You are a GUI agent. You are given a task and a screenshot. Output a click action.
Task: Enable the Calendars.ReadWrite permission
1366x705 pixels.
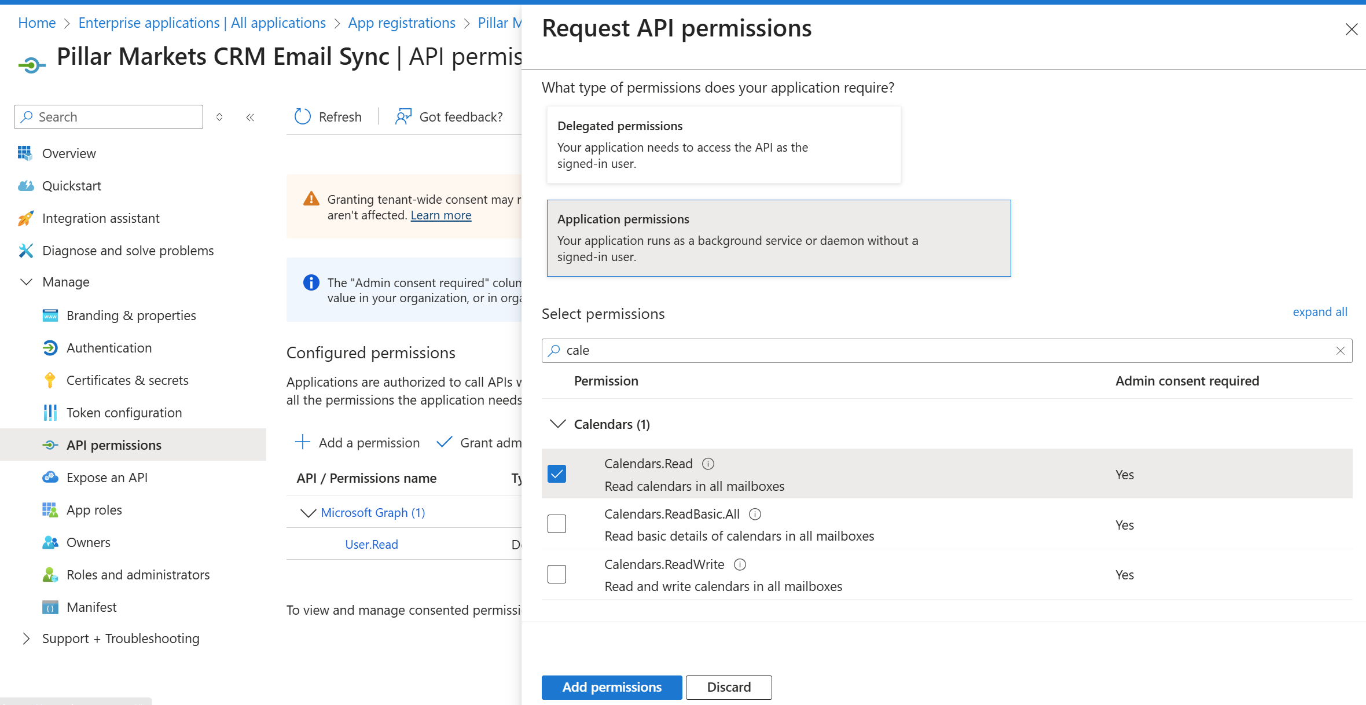click(557, 574)
